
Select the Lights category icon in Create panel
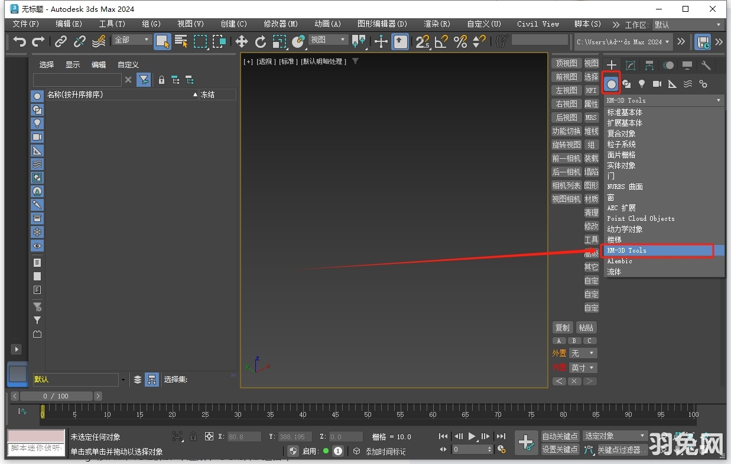pos(642,84)
